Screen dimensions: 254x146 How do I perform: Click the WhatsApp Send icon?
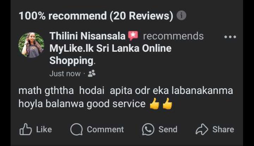click(148, 129)
